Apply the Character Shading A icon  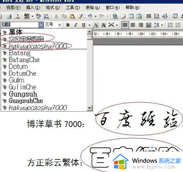[103, 25]
